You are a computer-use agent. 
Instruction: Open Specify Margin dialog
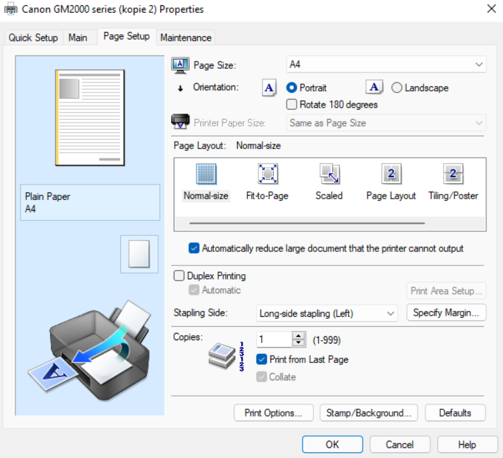pyautogui.click(x=446, y=312)
